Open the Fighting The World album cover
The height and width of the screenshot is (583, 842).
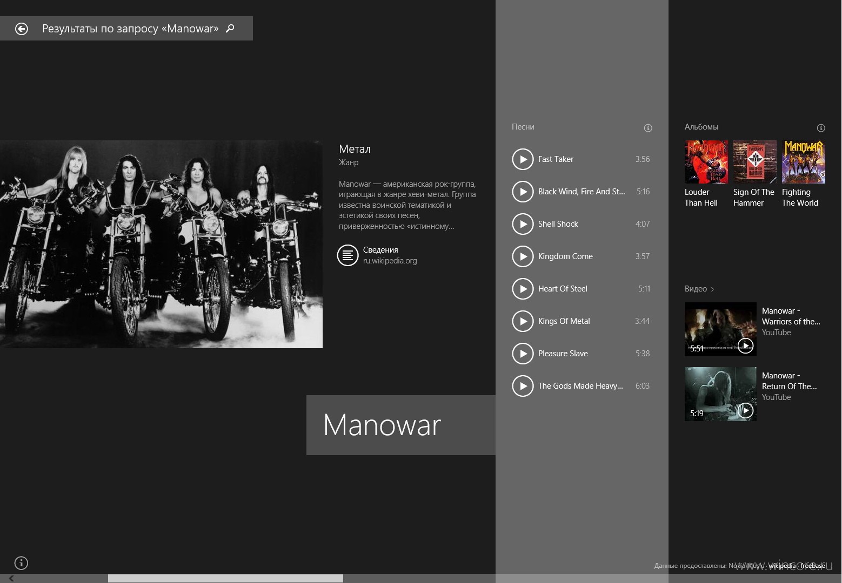coord(804,162)
